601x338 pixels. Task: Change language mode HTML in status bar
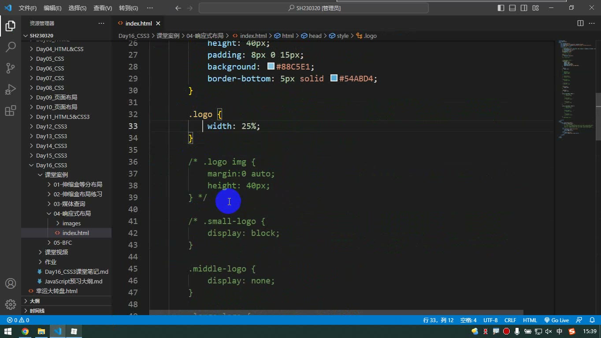click(x=530, y=320)
